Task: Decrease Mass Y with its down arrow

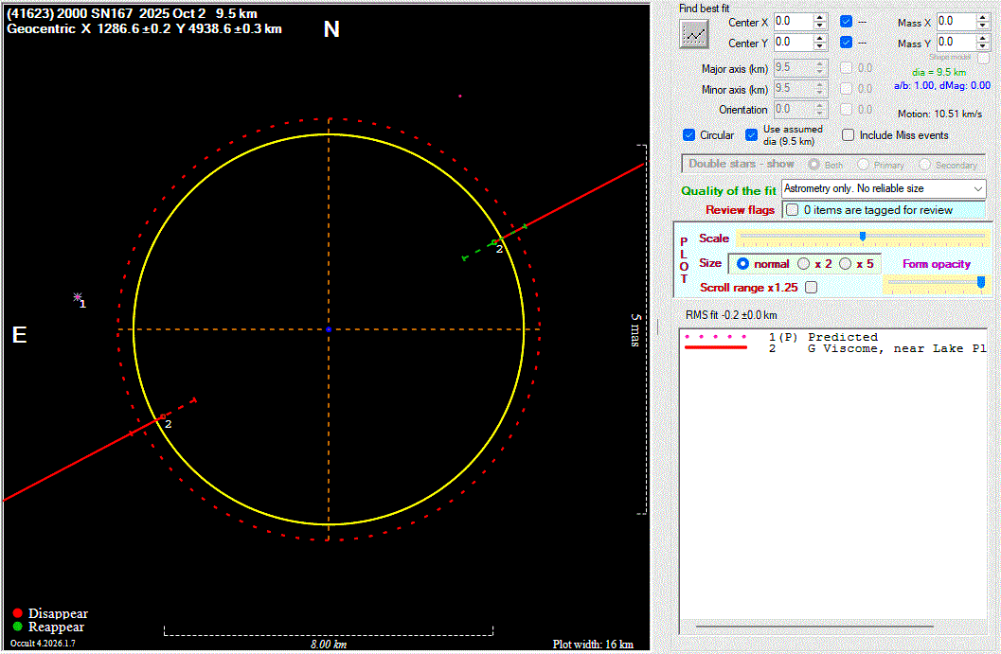Action: click(984, 46)
